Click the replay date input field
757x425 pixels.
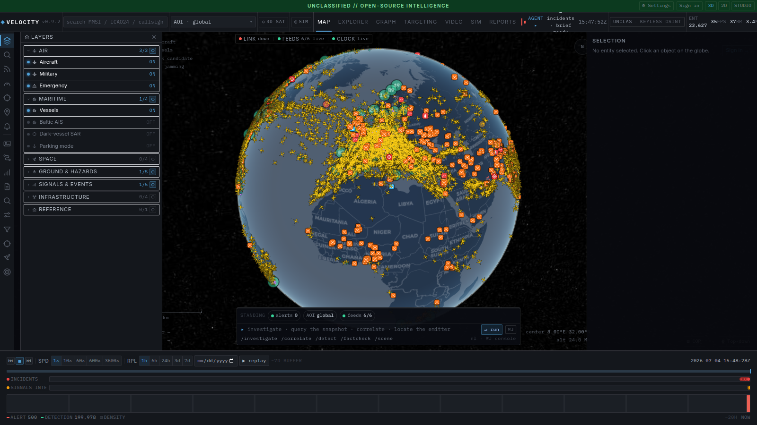tap(216, 361)
